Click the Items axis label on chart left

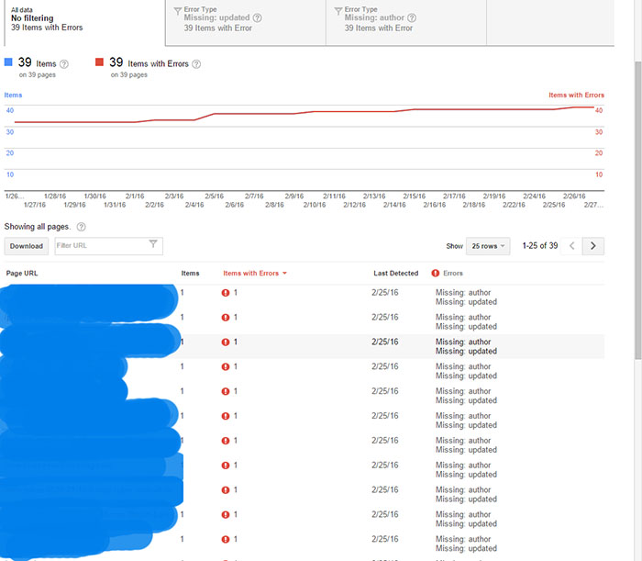tap(13, 95)
